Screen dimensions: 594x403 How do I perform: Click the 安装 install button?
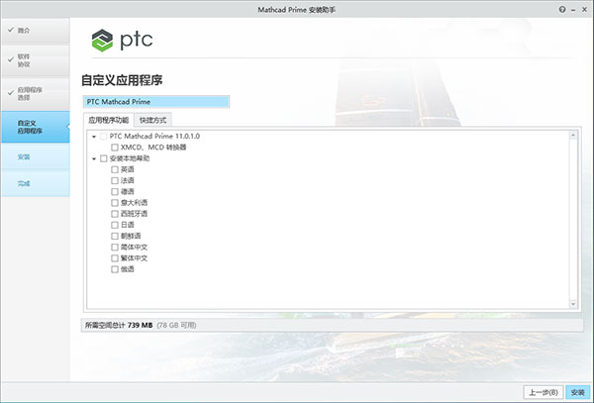pos(578,392)
